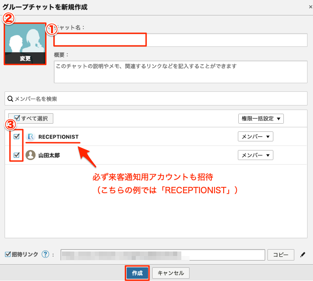Toggle the 招待リンク checkbox
Image resolution: width=313 pixels, height=281 pixels.
coord(7,254)
